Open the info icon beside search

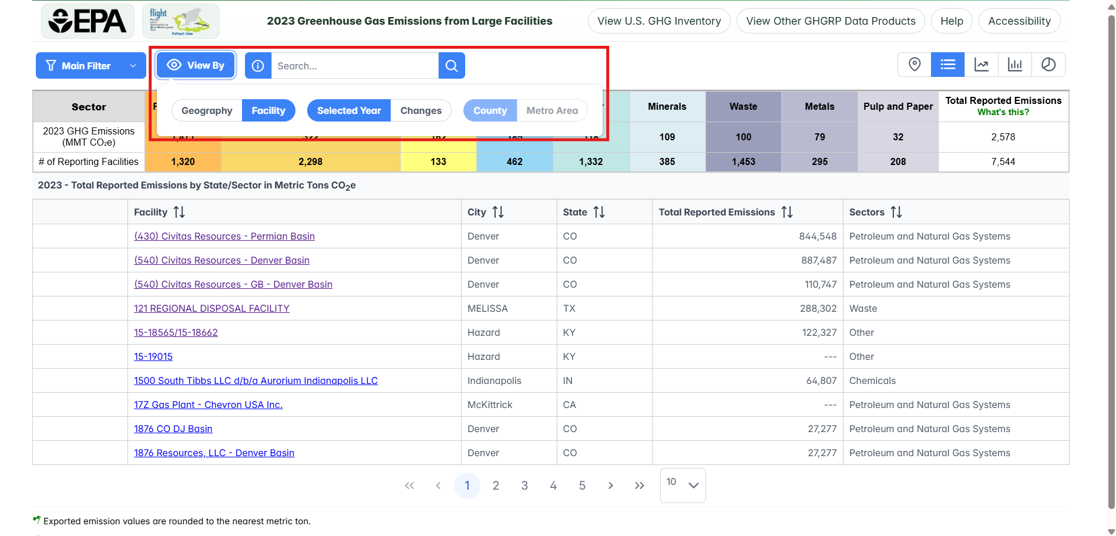(x=258, y=65)
